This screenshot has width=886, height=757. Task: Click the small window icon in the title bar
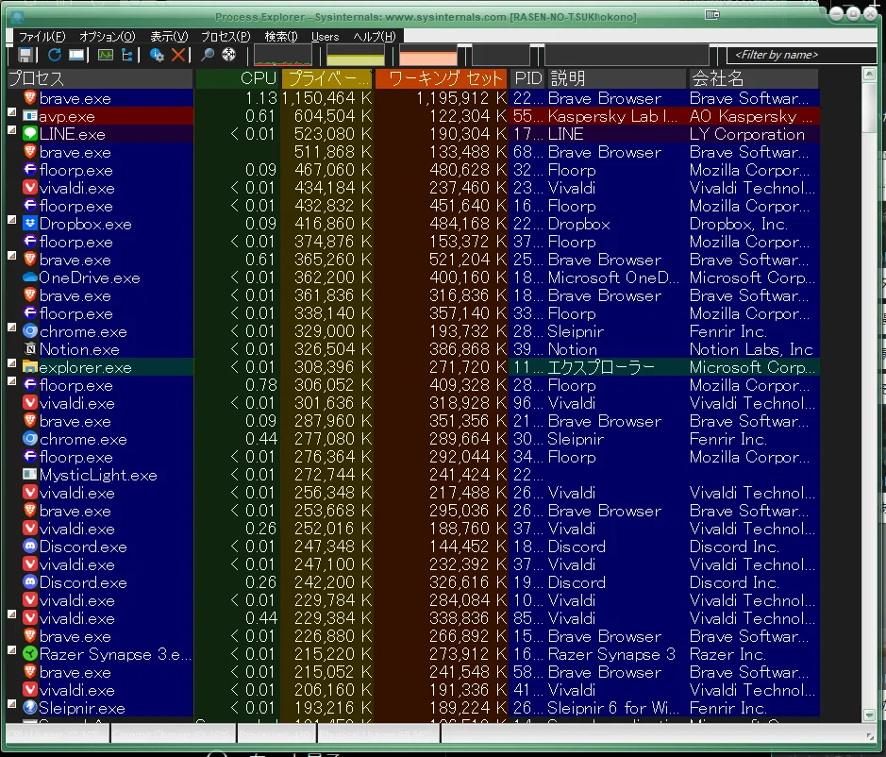[712, 15]
